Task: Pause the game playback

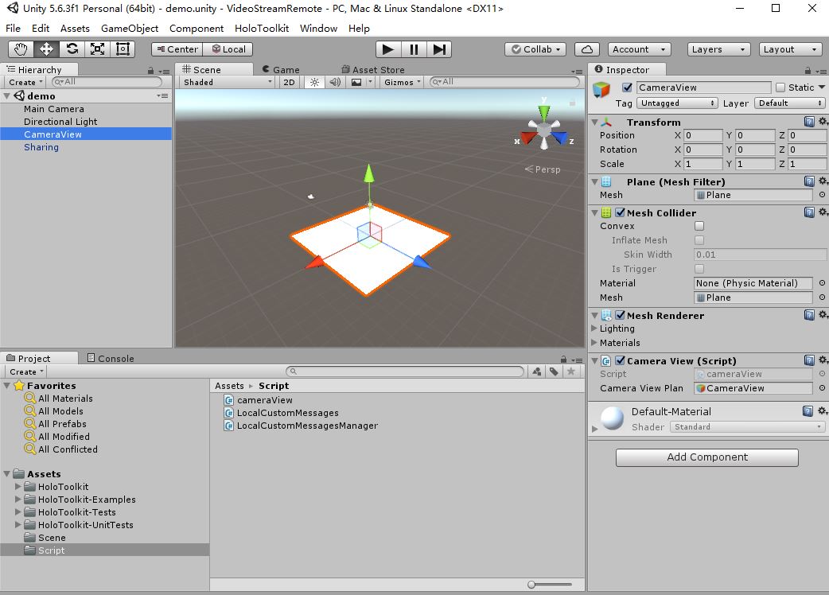Action: (414, 49)
